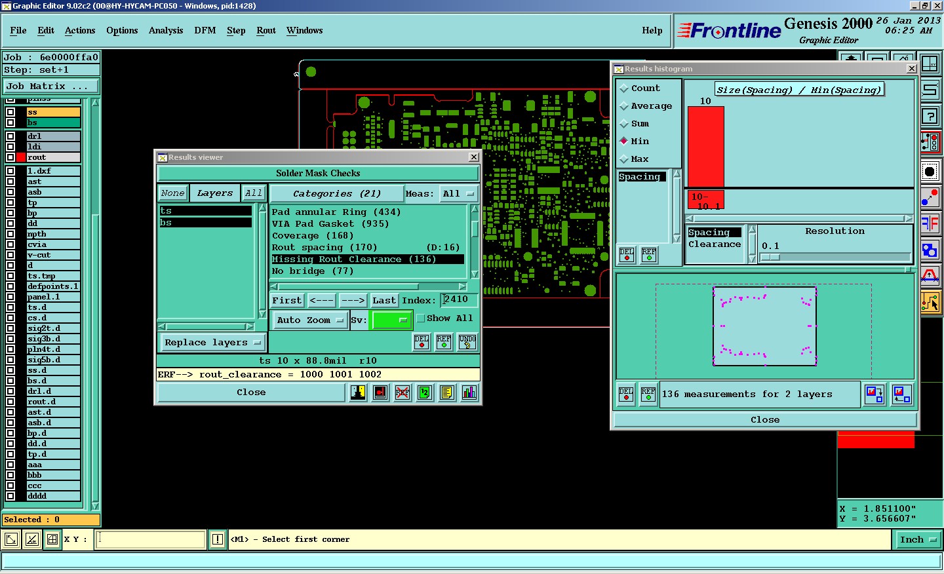The width and height of the screenshot is (944, 574).
Task: Click the crossed-out REF icon
Action: pos(403,392)
